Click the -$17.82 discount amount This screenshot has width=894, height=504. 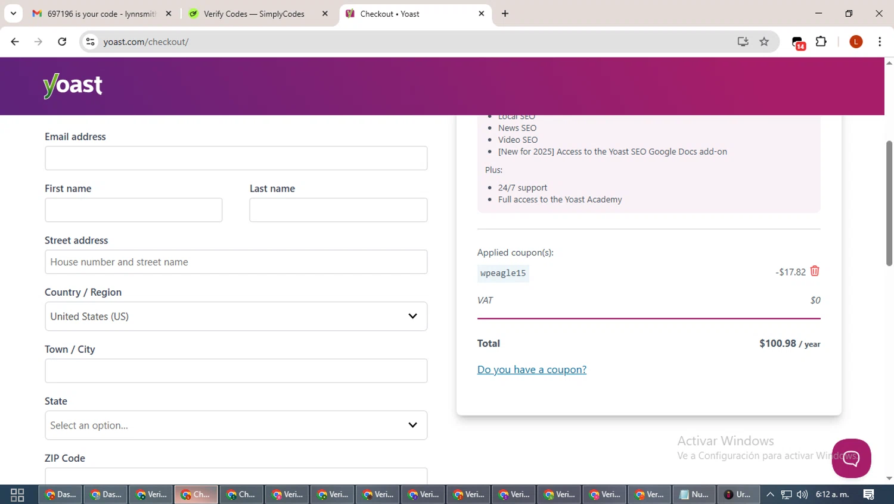click(790, 272)
